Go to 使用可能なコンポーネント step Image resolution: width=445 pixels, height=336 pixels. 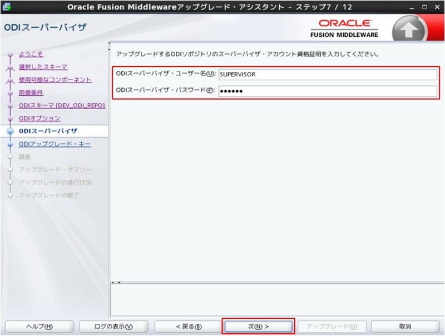[x=55, y=80]
